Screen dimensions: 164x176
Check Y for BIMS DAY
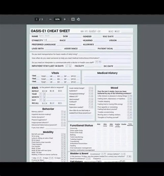pyautogui.click(x=40, y=100)
